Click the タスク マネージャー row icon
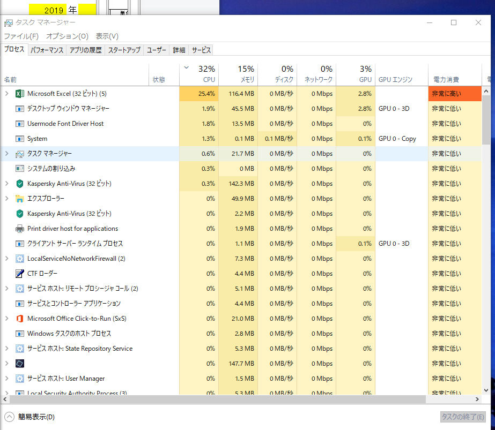 click(x=19, y=154)
